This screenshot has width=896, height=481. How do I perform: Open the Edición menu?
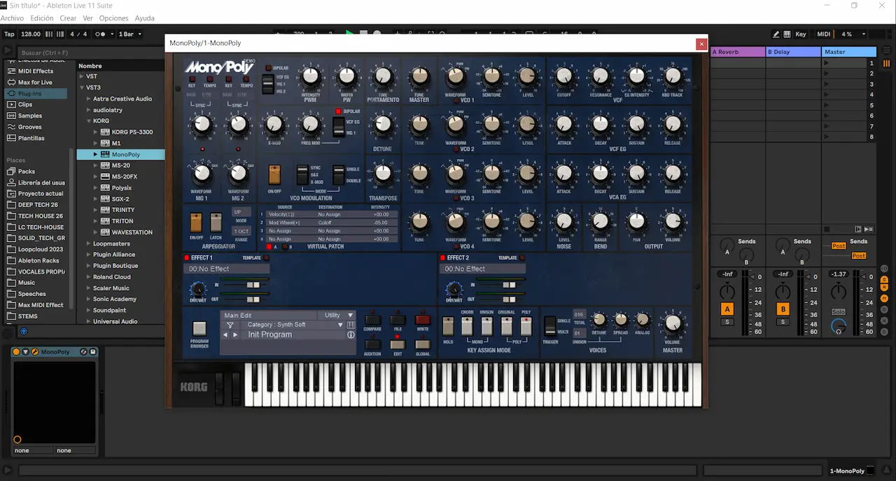point(42,18)
